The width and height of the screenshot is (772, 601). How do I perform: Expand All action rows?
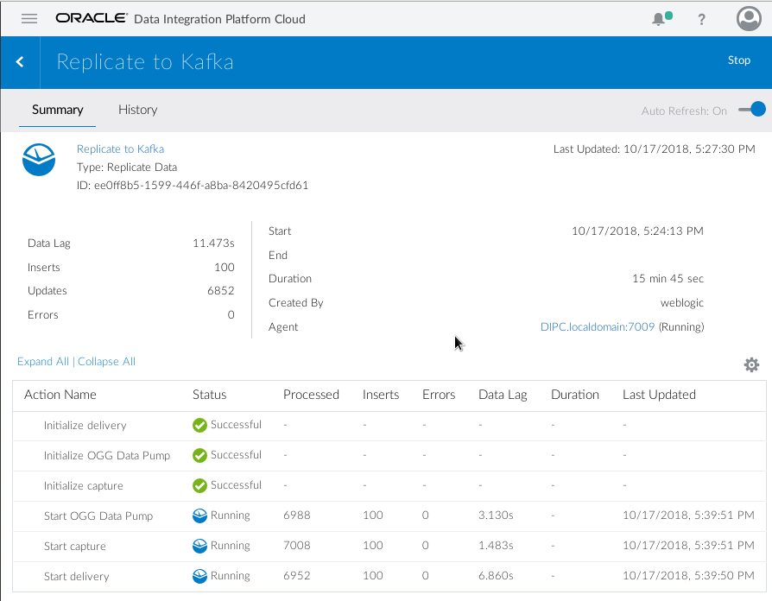click(42, 362)
